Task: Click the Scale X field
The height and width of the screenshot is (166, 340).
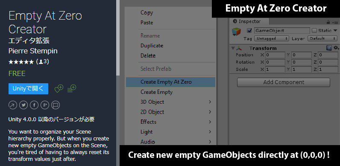Action: (x=275, y=70)
